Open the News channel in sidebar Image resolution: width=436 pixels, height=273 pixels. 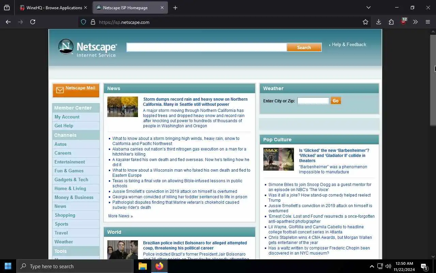click(60, 206)
